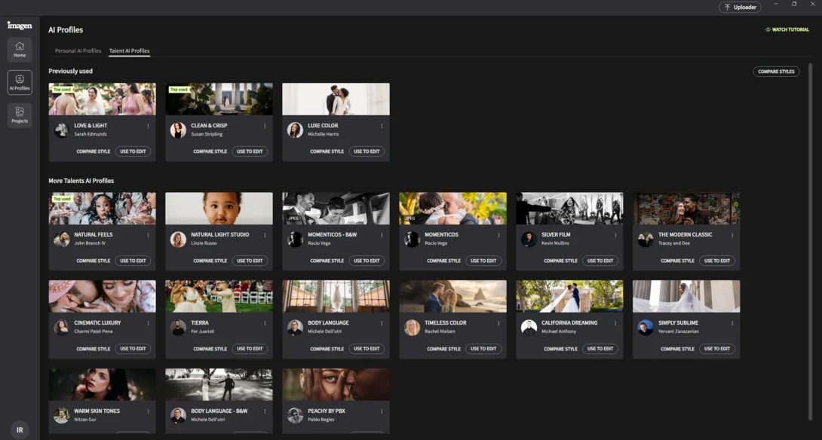Open more options for Body Language profile

[382, 323]
